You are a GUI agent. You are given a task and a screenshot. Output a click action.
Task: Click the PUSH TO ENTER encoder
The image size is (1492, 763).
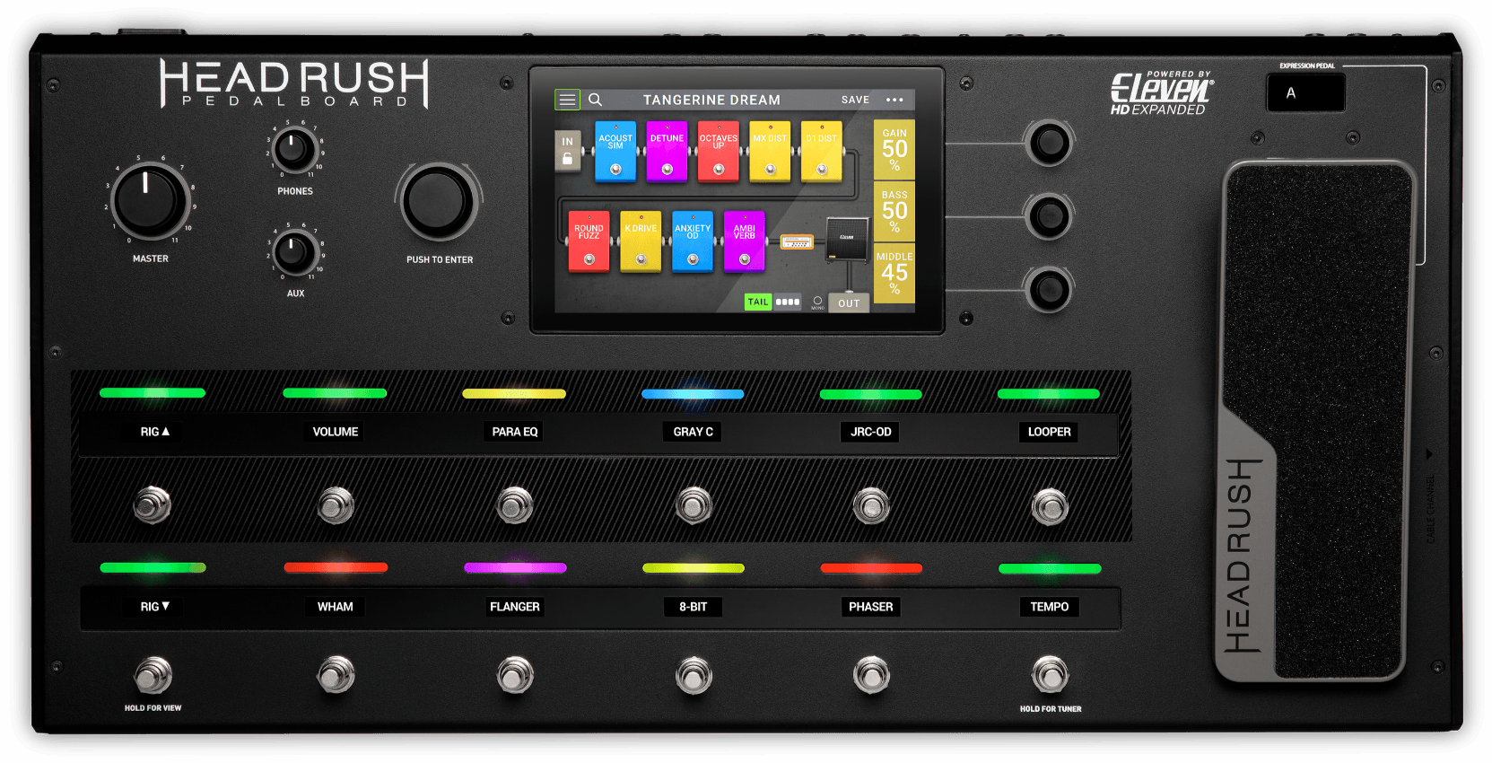439,202
